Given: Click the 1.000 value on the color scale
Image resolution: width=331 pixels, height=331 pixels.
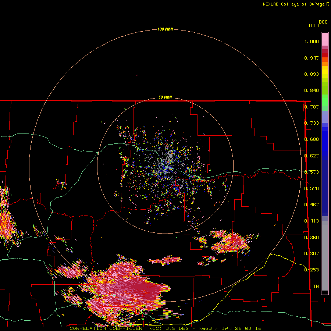Looking at the screenshot, I should 312,41.
